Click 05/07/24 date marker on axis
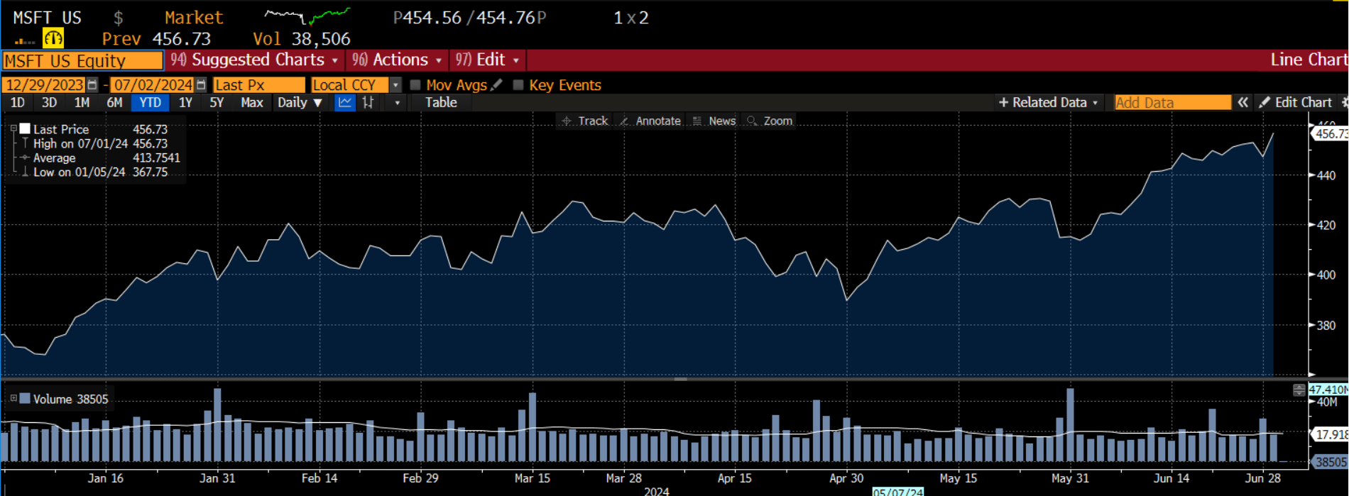Image resolution: width=1349 pixels, height=496 pixels. pyautogui.click(x=898, y=492)
